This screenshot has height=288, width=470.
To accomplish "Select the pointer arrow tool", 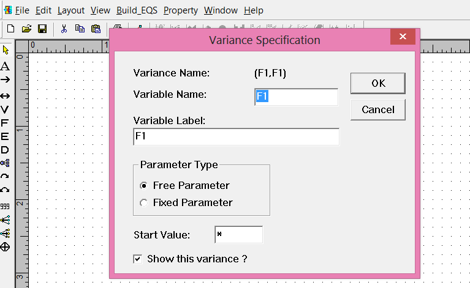I will (6, 50).
